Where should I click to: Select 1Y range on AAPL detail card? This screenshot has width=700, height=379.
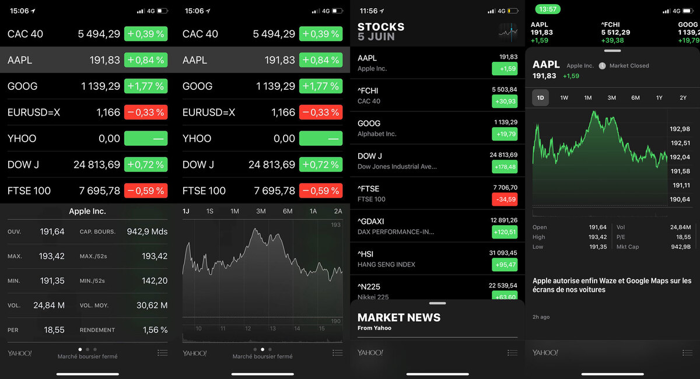pyautogui.click(x=659, y=98)
